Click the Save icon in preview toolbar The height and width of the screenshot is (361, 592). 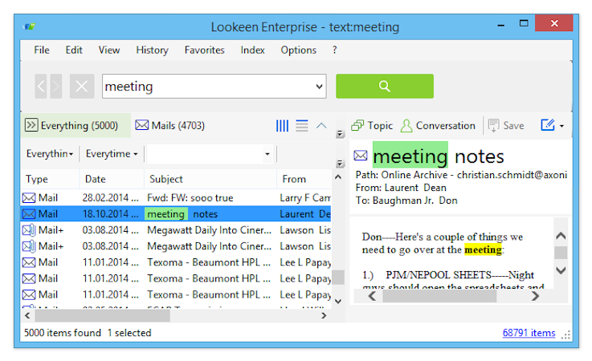(493, 126)
